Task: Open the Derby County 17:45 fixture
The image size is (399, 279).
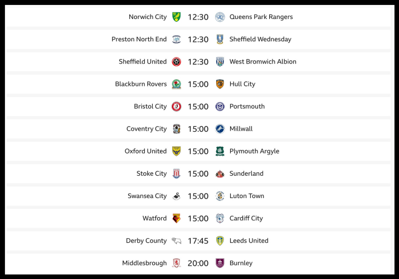Action: [198, 240]
